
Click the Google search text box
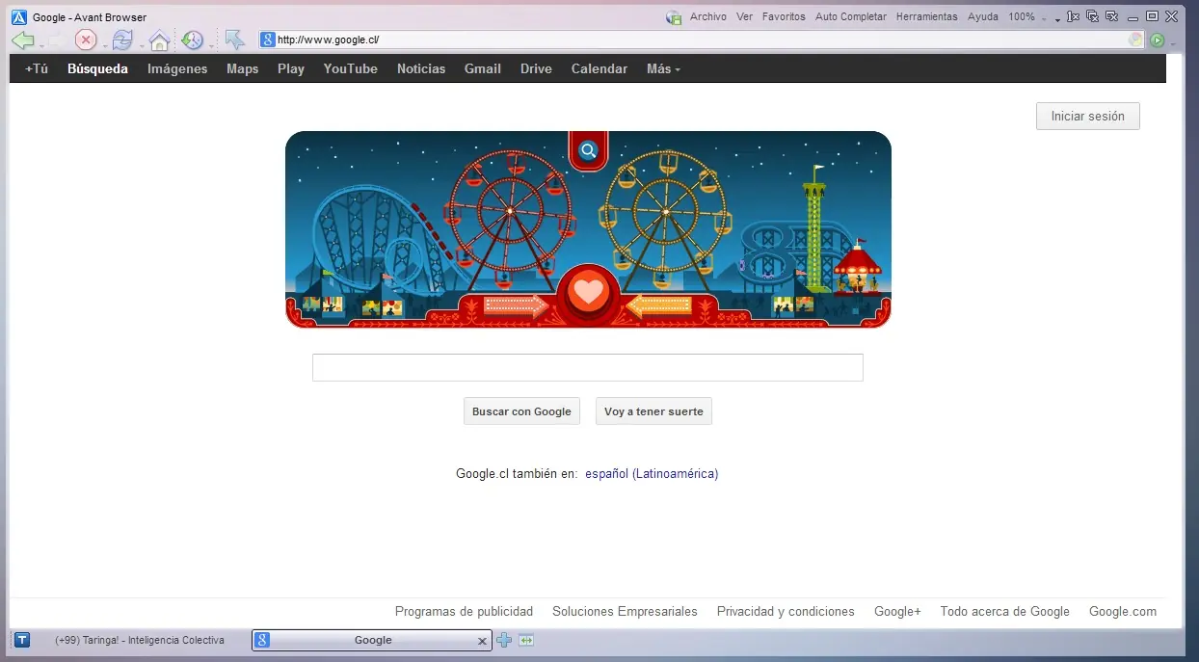coord(588,367)
